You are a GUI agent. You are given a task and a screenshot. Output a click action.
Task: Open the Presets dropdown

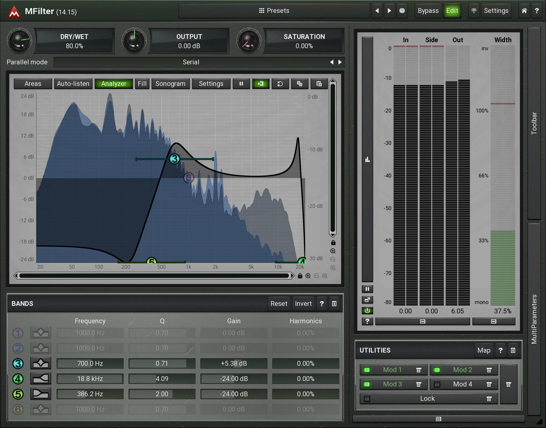274,11
